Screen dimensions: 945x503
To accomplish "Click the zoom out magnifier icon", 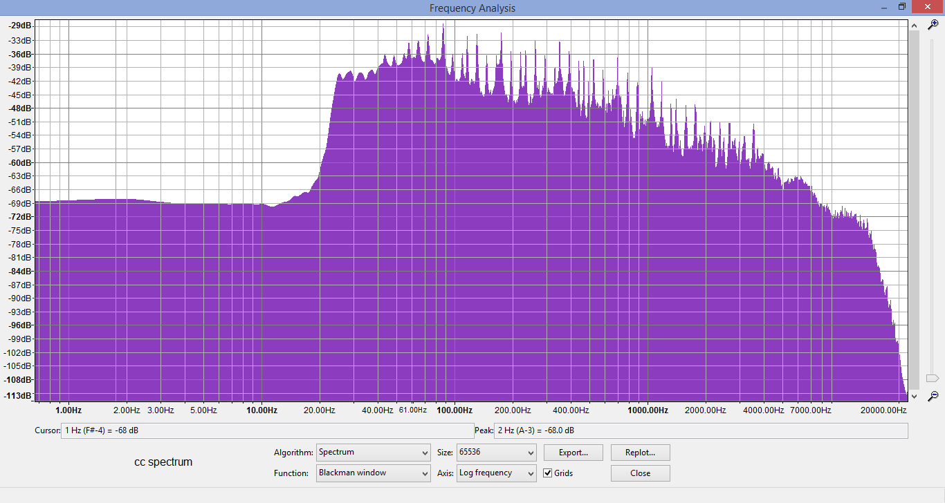I will click(x=933, y=395).
